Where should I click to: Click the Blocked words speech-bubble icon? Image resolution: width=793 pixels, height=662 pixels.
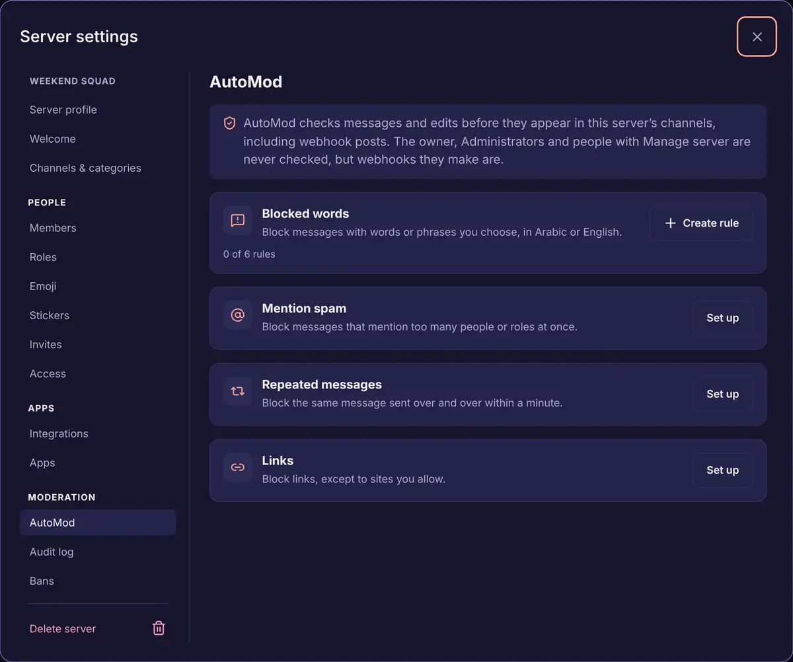click(238, 221)
